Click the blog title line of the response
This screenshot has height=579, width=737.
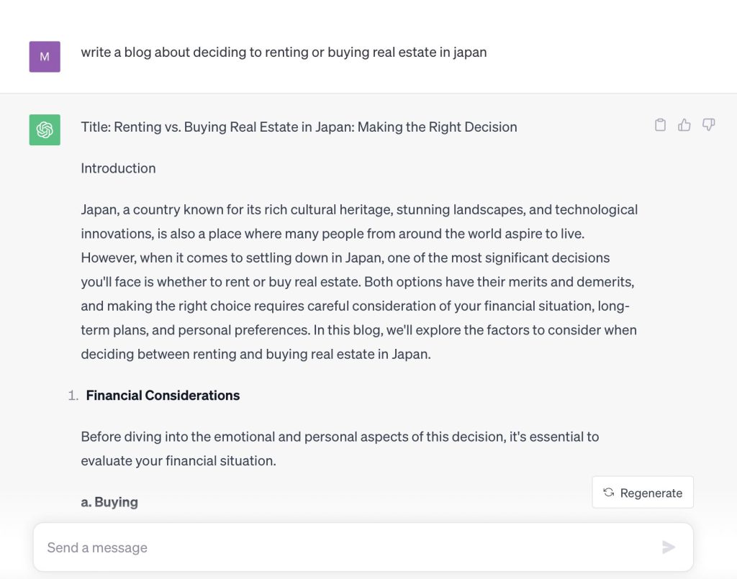299,127
